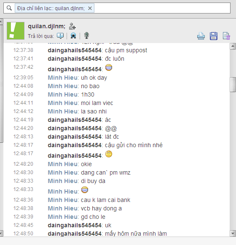Click the chat scrollbar up arrow
Viewport: 236px width, 245px height.
pos(233,46)
